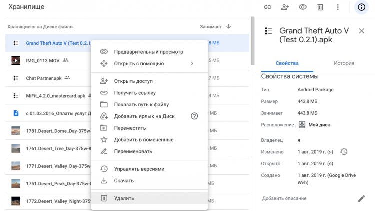This screenshot has width=375, height=211.
Task: Click the help question mark icon
Action: pos(194,116)
